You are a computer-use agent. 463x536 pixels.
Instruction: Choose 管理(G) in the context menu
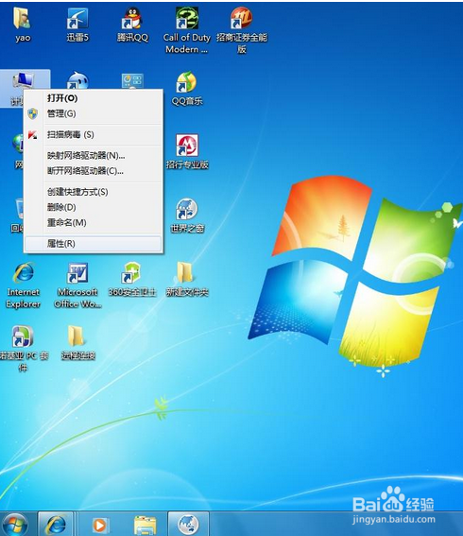point(94,113)
